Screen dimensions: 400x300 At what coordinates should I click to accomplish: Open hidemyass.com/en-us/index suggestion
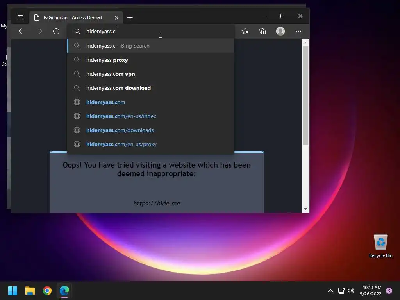click(x=151, y=116)
